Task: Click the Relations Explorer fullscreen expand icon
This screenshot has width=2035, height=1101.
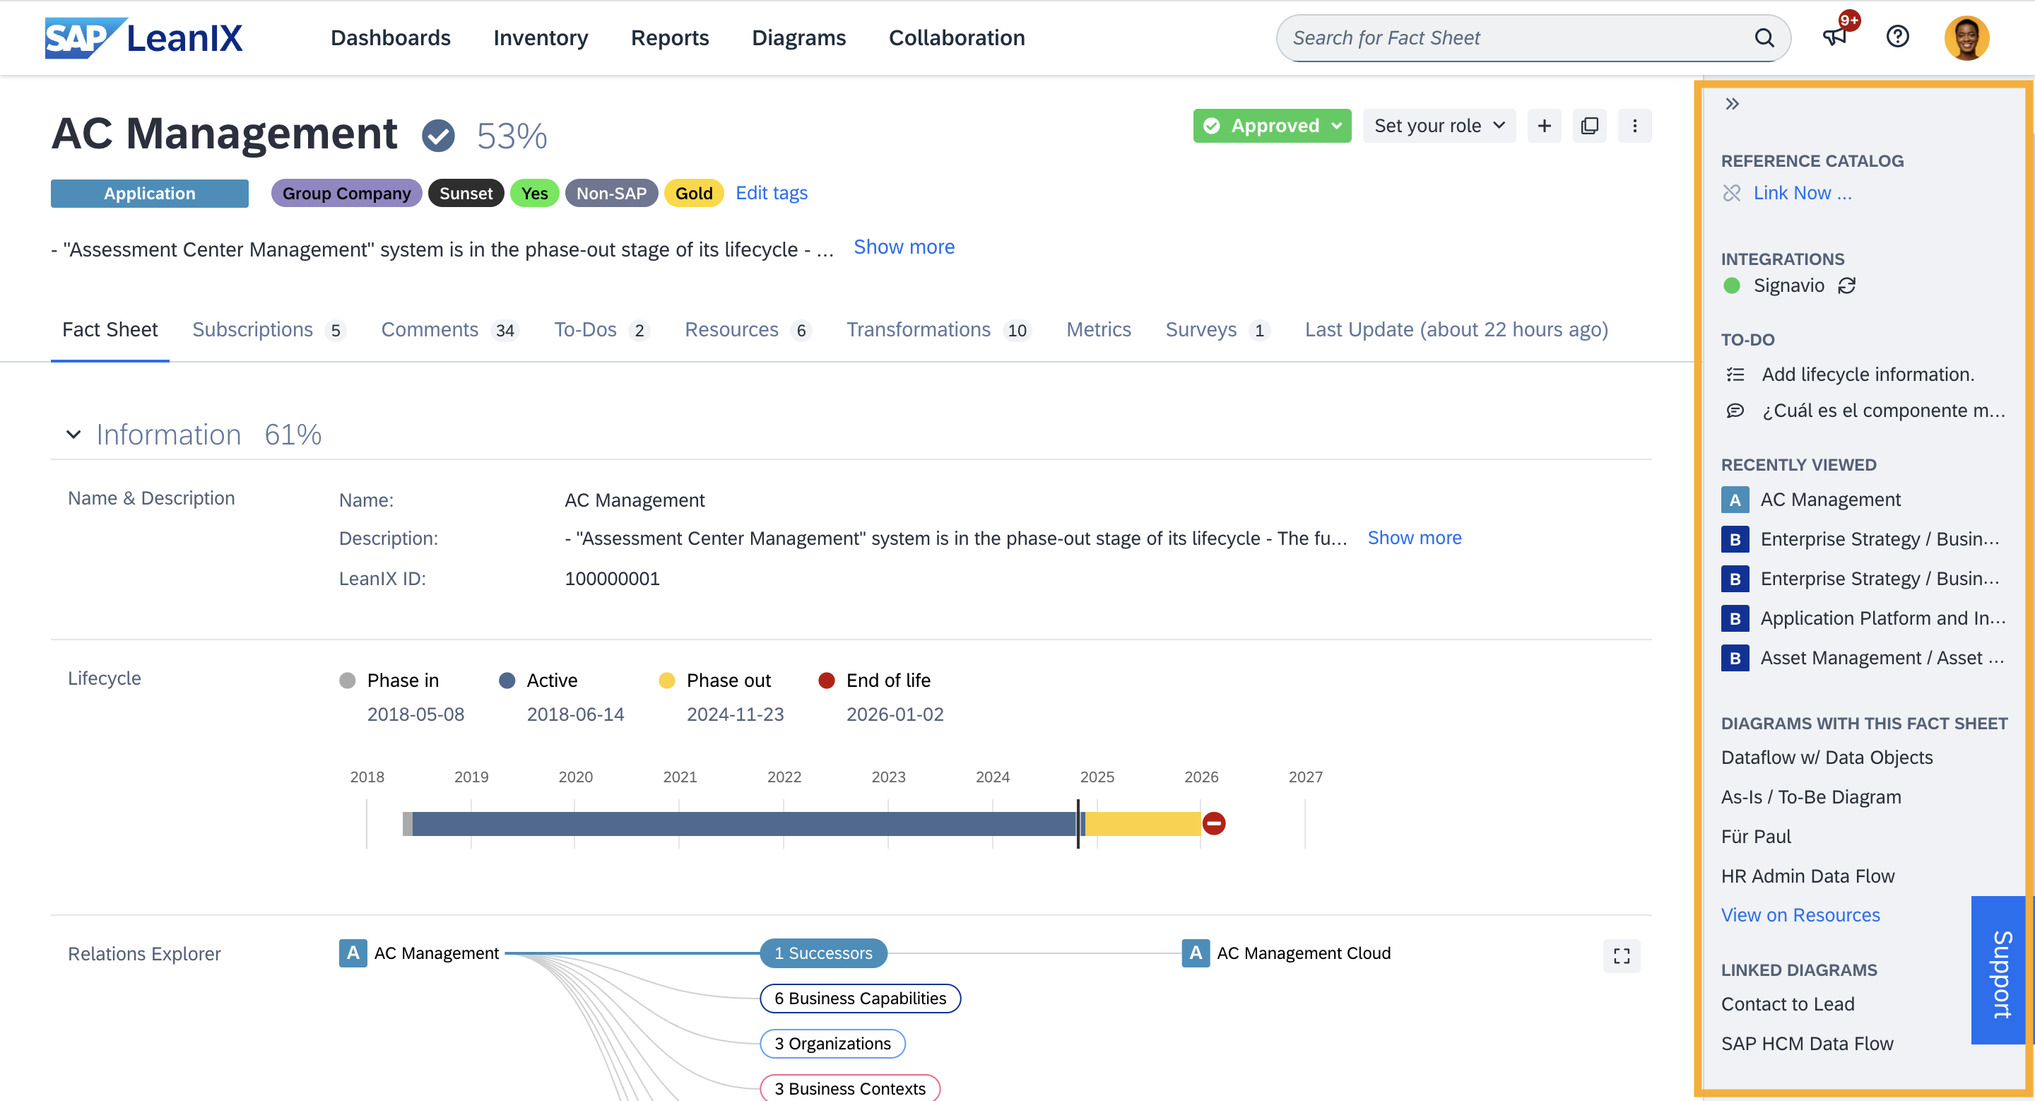Action: coord(1622,956)
